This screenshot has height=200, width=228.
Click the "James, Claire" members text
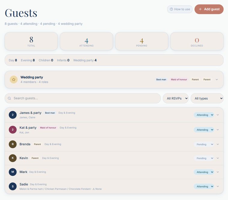pyautogui.click(x=27, y=117)
